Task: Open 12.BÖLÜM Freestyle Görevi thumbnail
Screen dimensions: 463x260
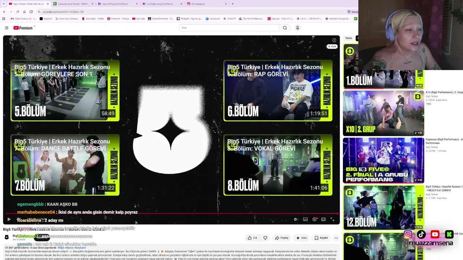Action: pos(383,208)
